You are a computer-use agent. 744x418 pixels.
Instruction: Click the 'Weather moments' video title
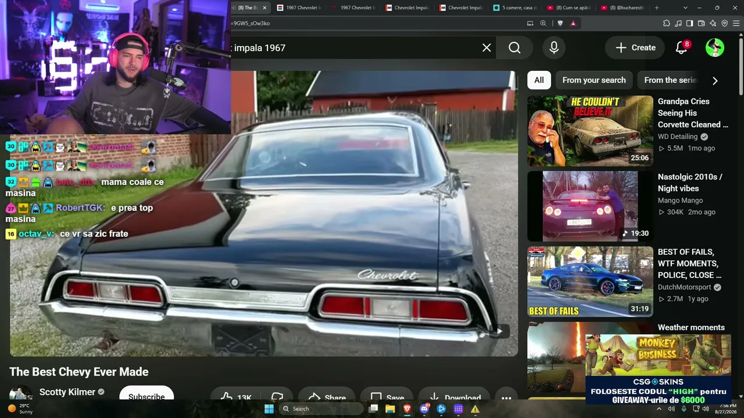(x=691, y=327)
